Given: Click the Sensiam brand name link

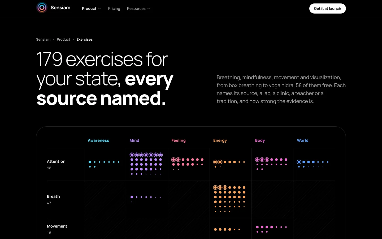Looking at the screenshot, I should 60,8.
